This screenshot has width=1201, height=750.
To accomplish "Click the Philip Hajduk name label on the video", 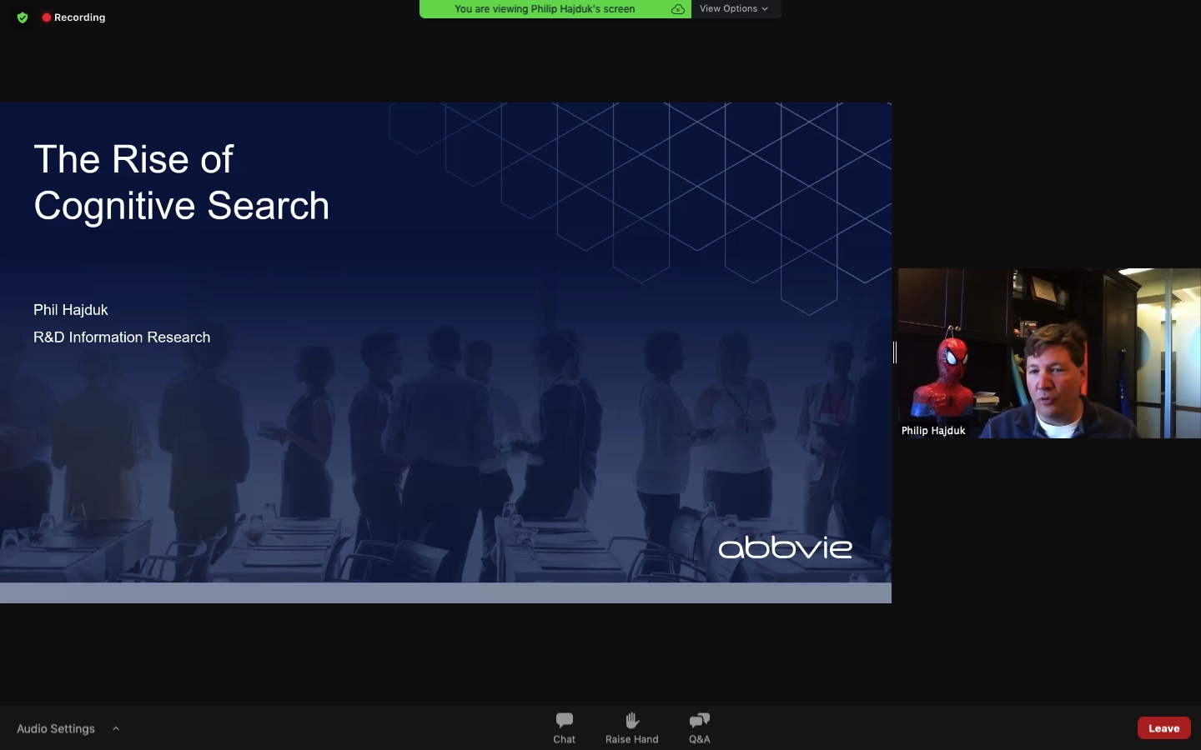I will pos(932,431).
